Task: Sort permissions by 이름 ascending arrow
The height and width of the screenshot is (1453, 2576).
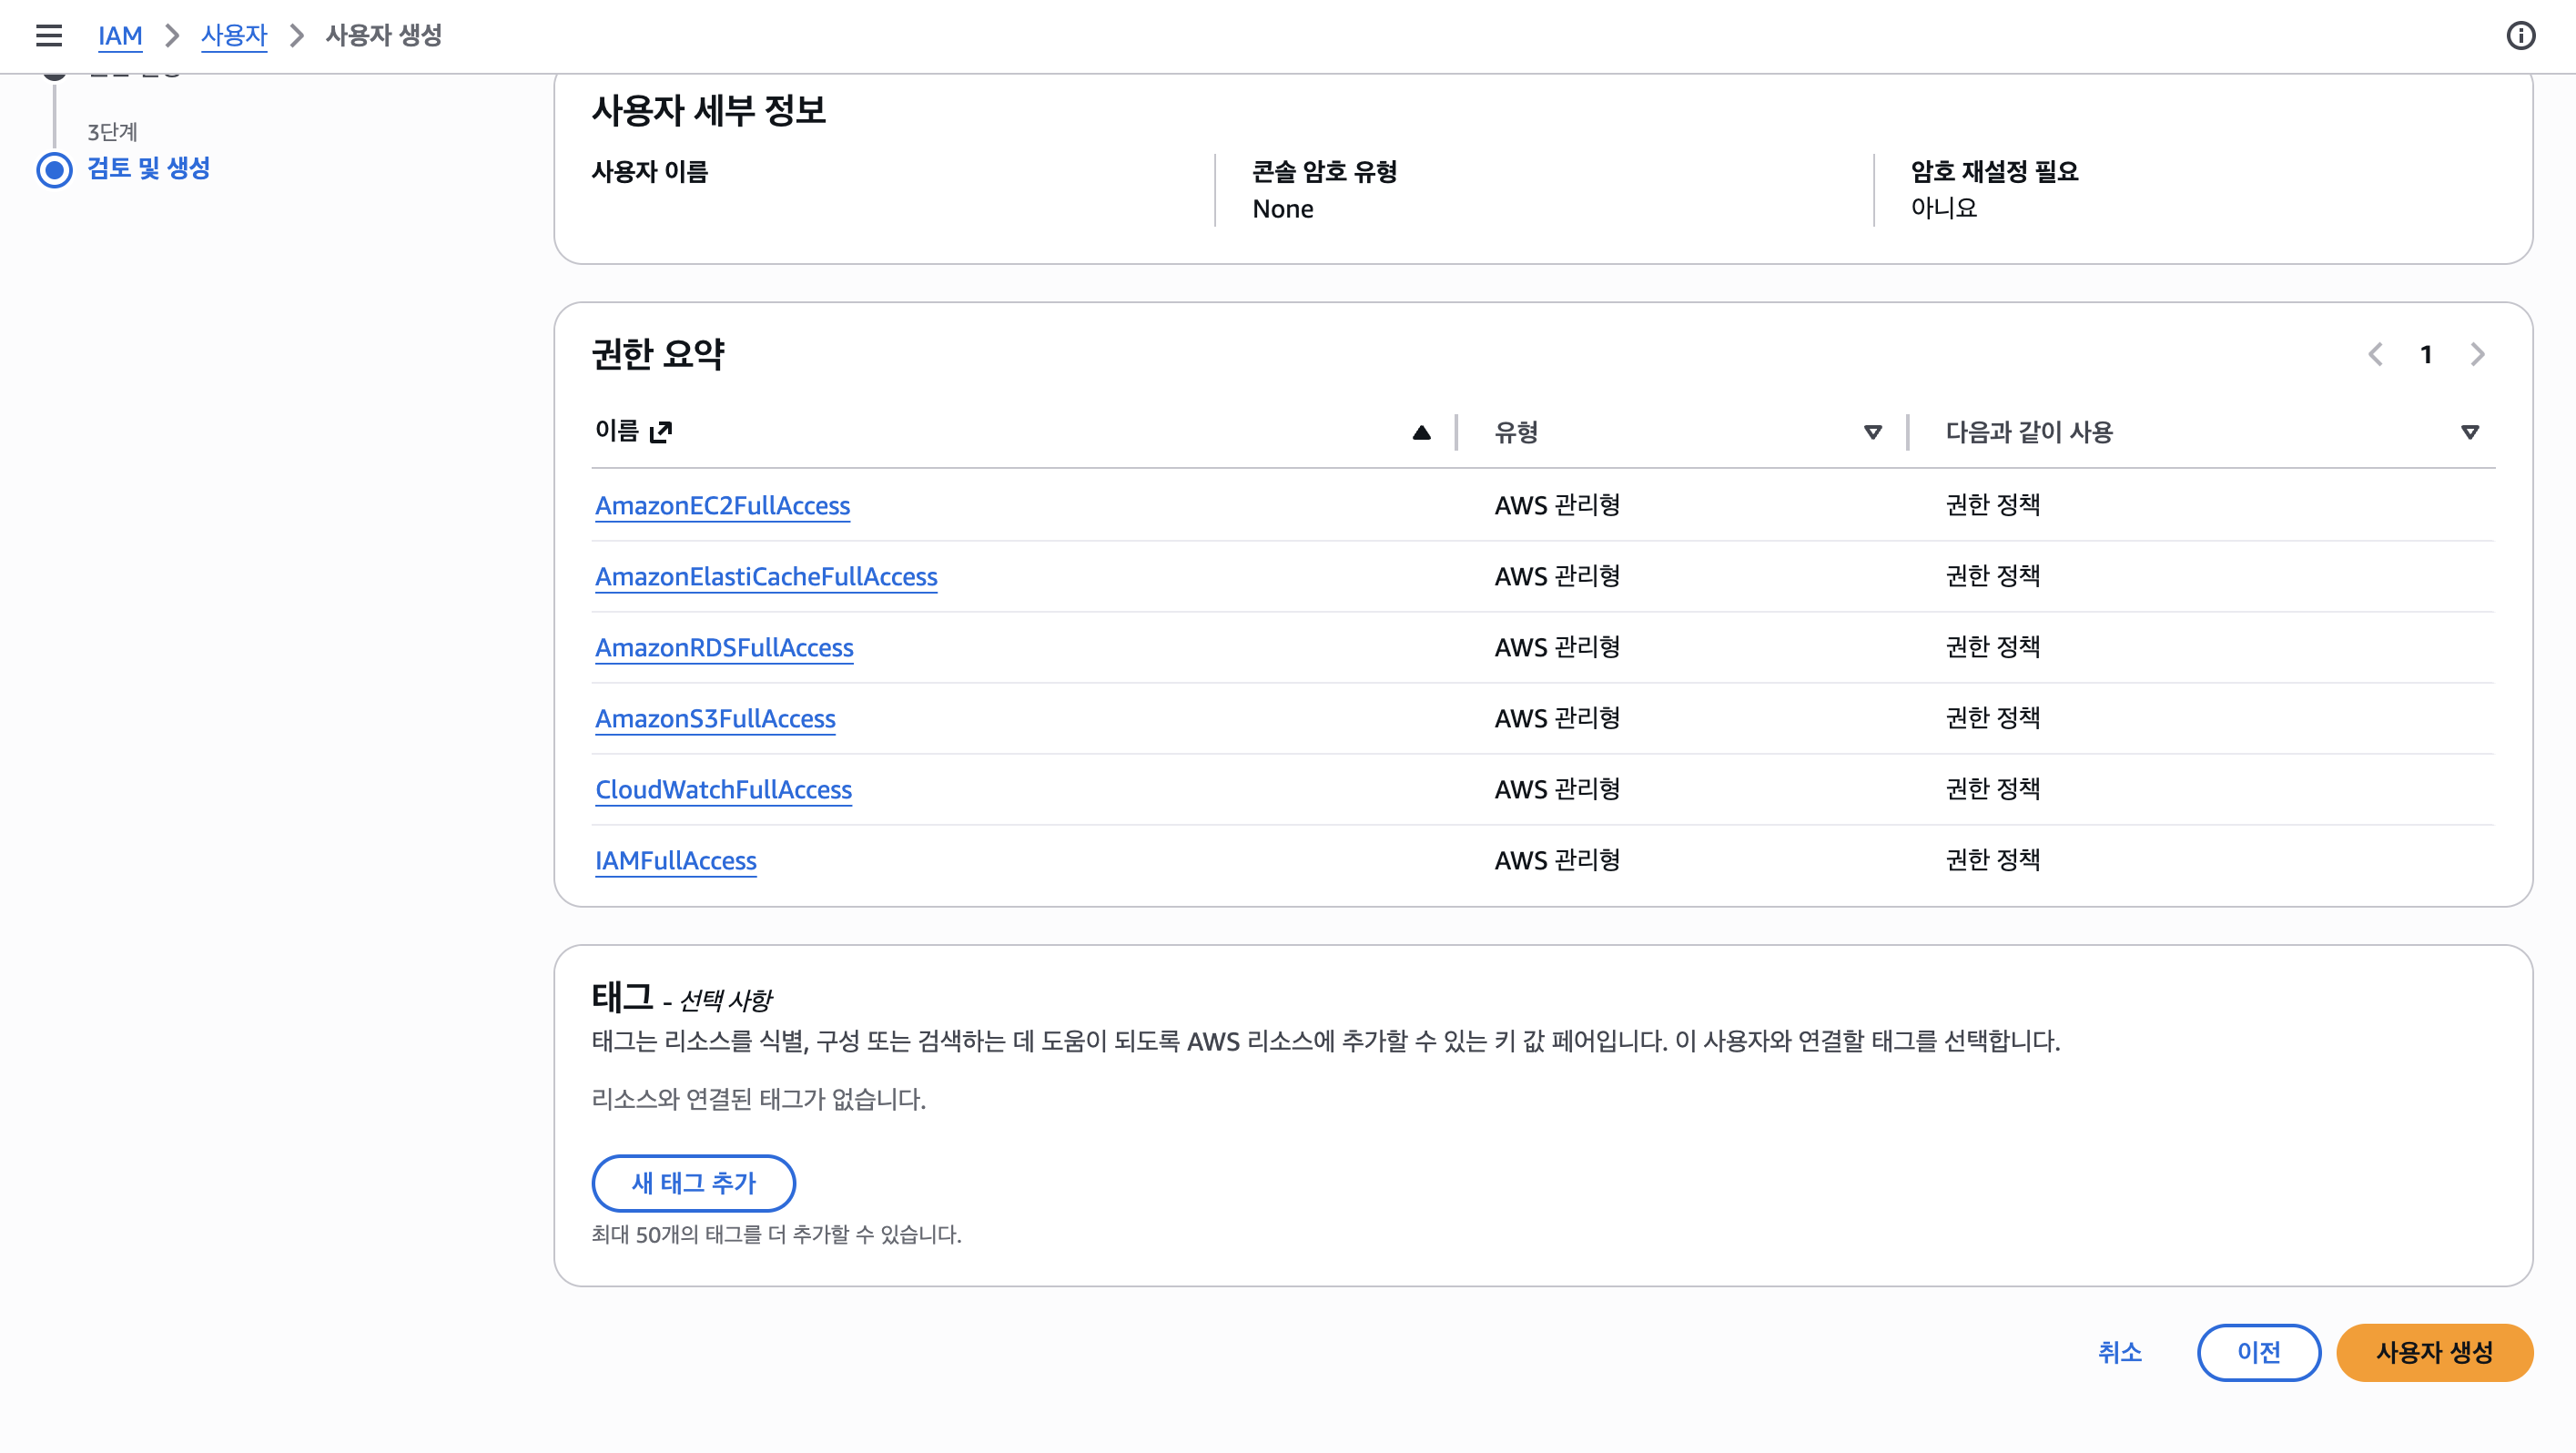Action: click(1421, 432)
